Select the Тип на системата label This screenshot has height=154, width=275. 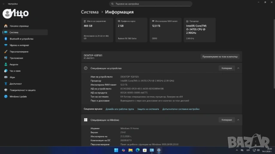point(99,97)
